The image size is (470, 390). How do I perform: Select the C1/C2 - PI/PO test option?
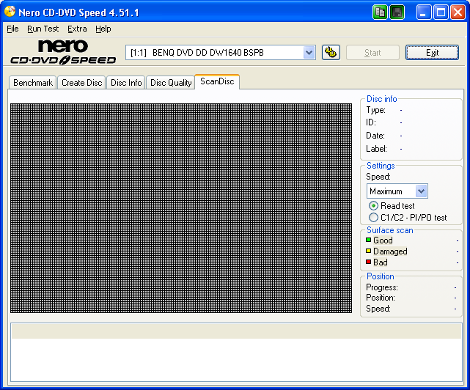click(374, 218)
